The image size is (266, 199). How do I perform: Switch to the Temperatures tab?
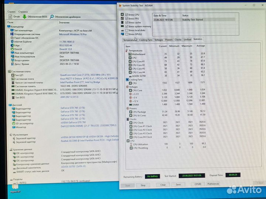pyautogui.click(x=130, y=40)
